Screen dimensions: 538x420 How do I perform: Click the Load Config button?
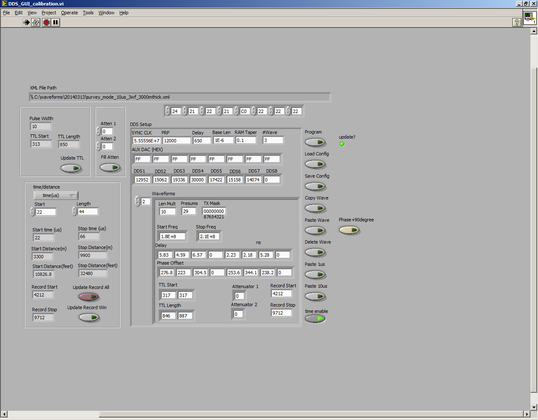point(315,164)
